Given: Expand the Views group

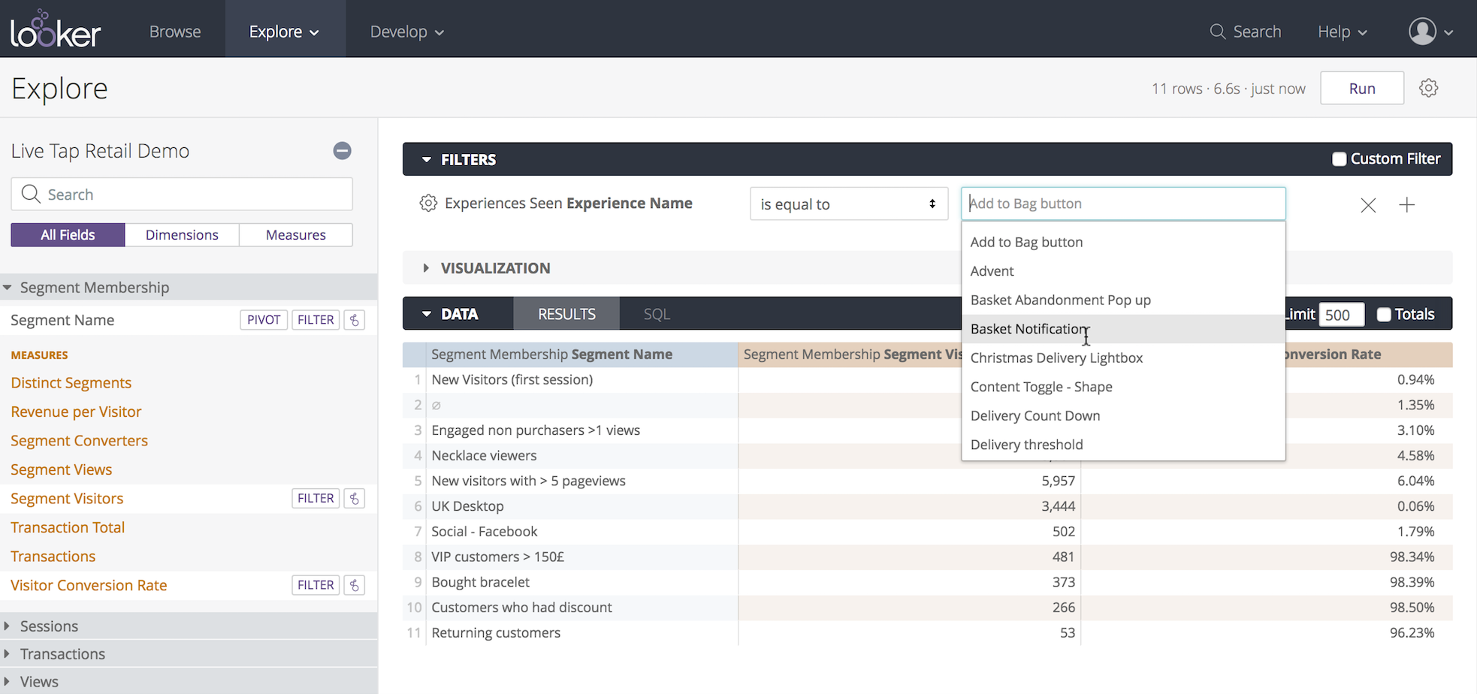Looking at the screenshot, I should tap(7, 681).
